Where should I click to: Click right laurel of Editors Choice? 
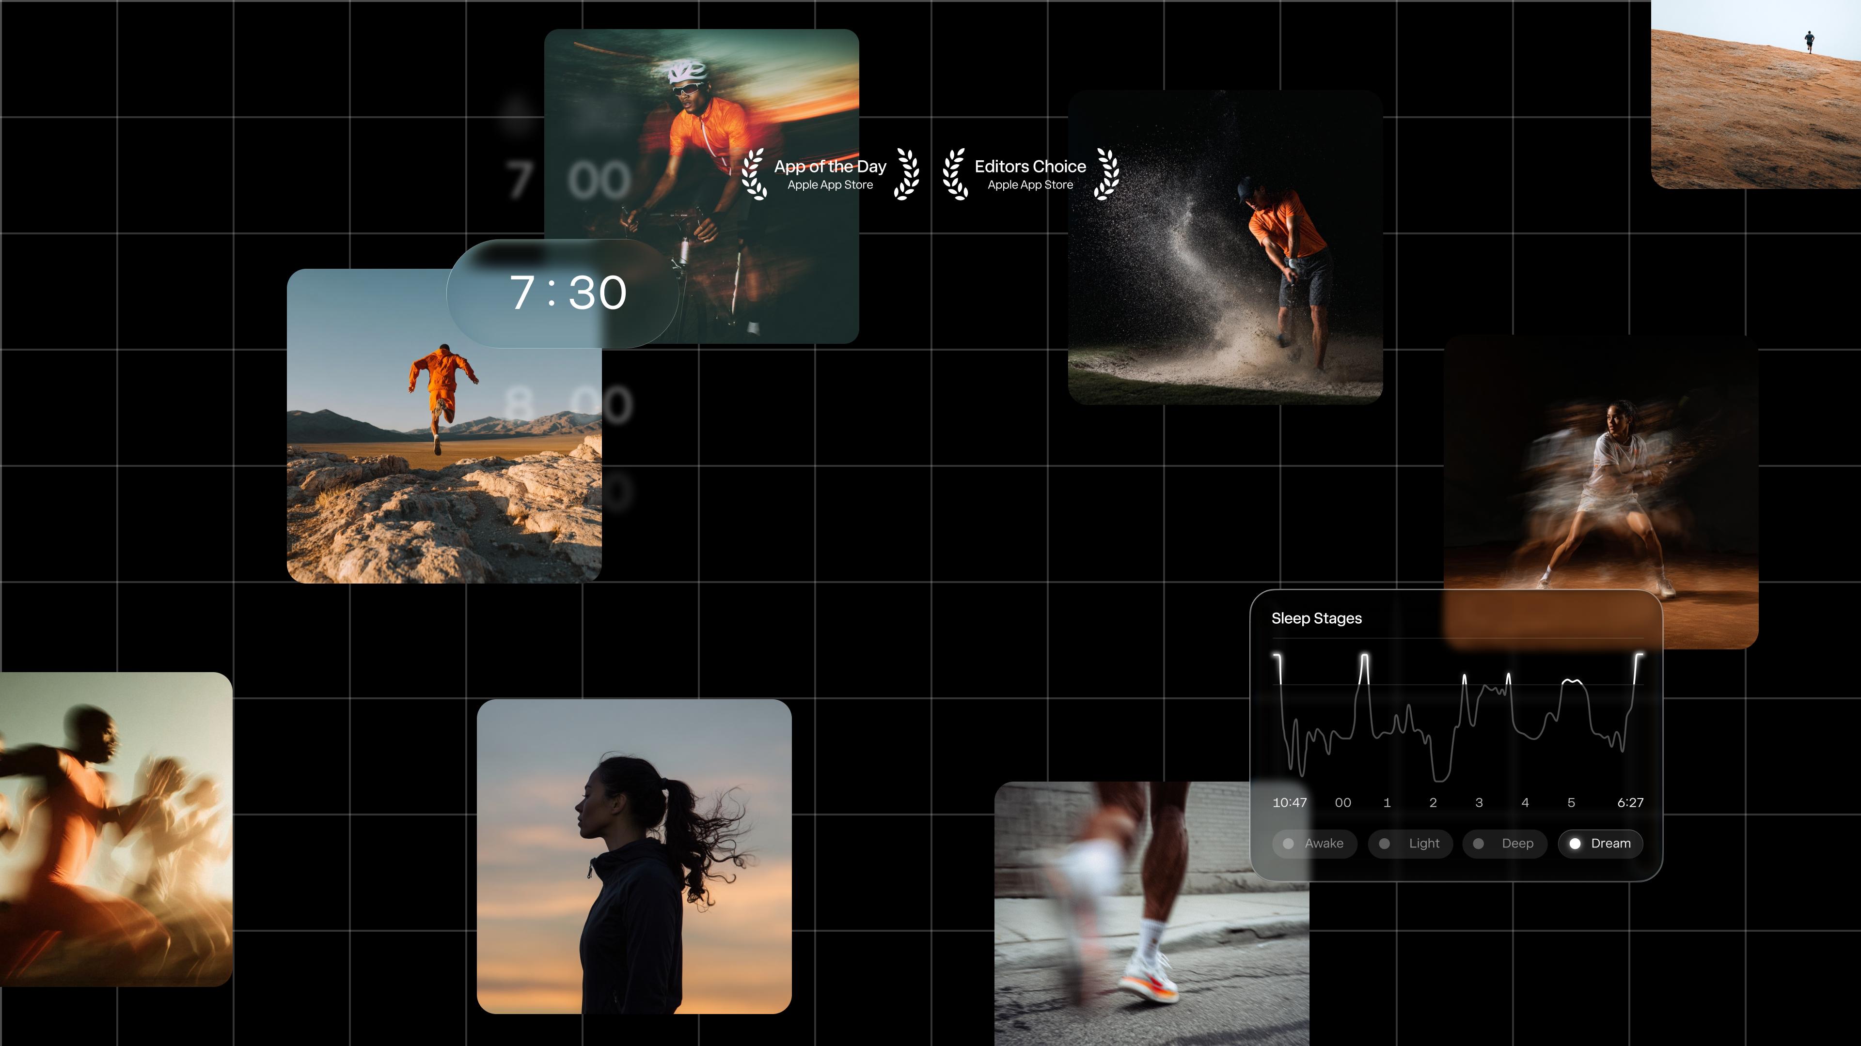[1107, 174]
